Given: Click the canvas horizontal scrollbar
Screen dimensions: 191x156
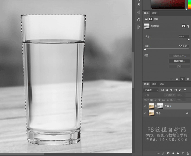Looking at the screenshot, I should tap(22, 154).
